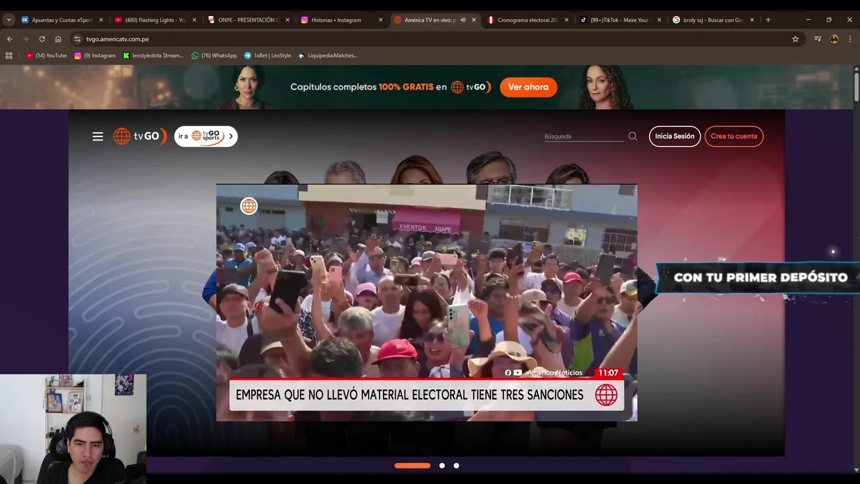Click the search magnifier icon
Image resolution: width=860 pixels, height=484 pixels.
[x=633, y=136]
